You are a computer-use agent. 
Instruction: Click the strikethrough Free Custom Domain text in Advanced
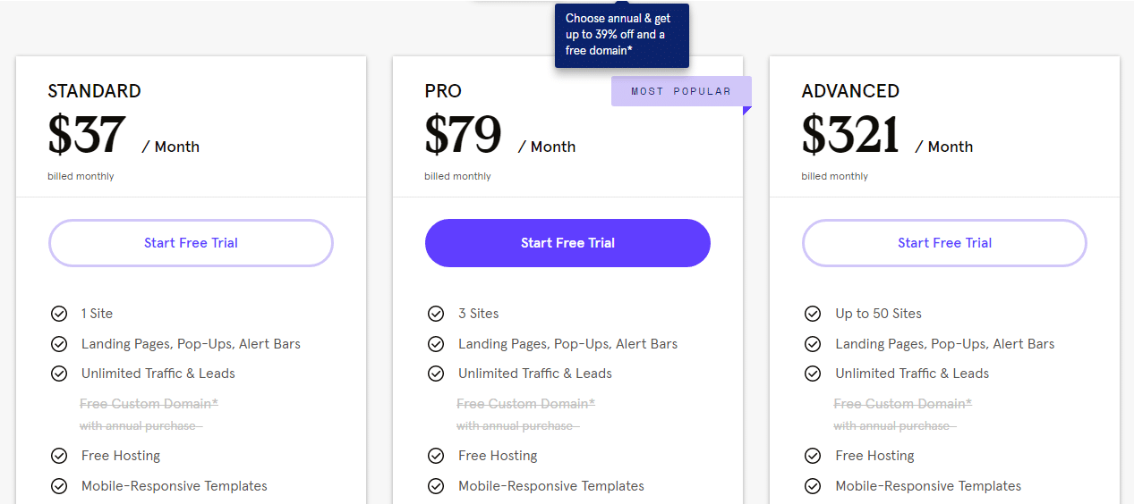tap(902, 404)
